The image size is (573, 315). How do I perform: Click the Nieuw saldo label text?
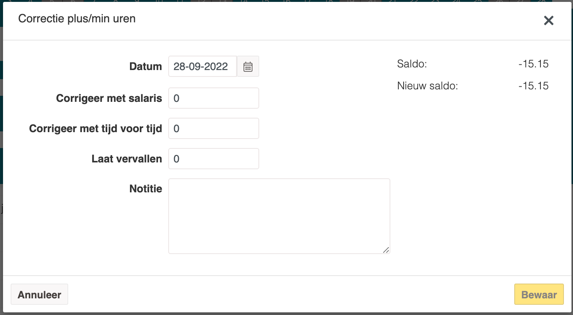(x=427, y=86)
